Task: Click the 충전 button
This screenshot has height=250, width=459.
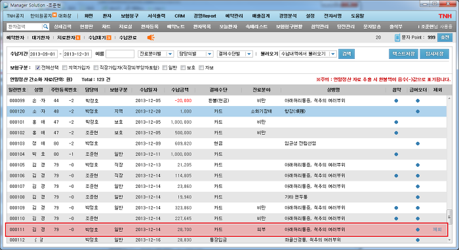Action: (x=445, y=37)
